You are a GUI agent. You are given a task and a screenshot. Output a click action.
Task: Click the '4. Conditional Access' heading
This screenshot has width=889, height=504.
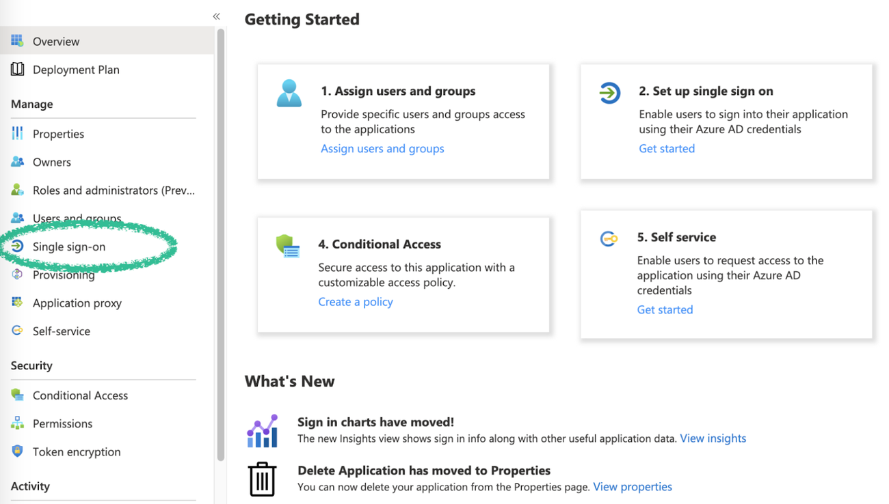[x=380, y=244]
